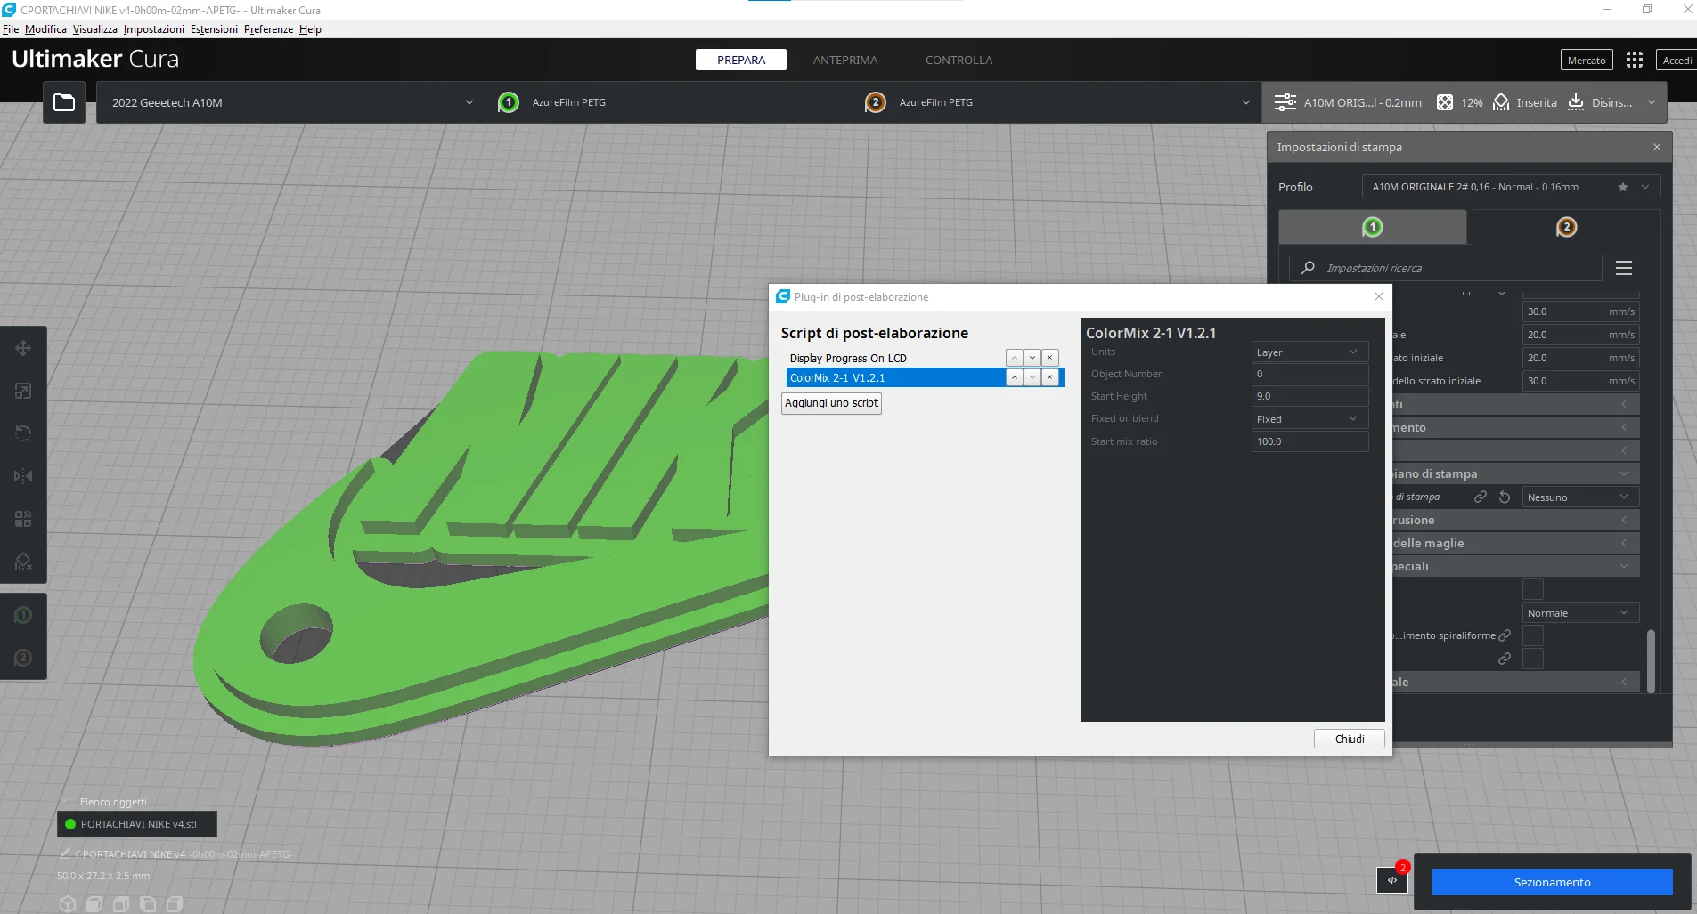
Task: Edit job name with the pencil icon
Action: coord(65,853)
